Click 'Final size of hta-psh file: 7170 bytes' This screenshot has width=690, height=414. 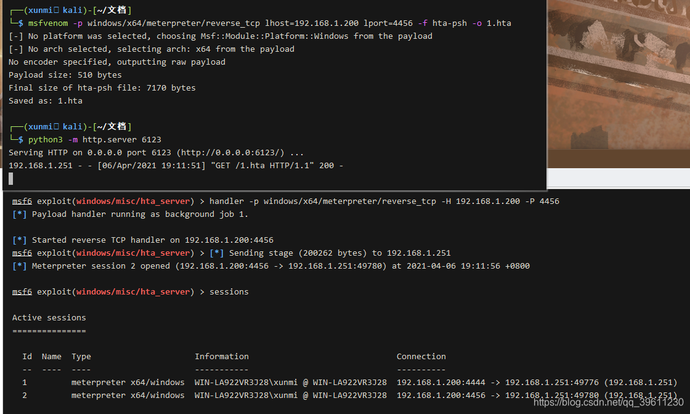[x=102, y=88]
